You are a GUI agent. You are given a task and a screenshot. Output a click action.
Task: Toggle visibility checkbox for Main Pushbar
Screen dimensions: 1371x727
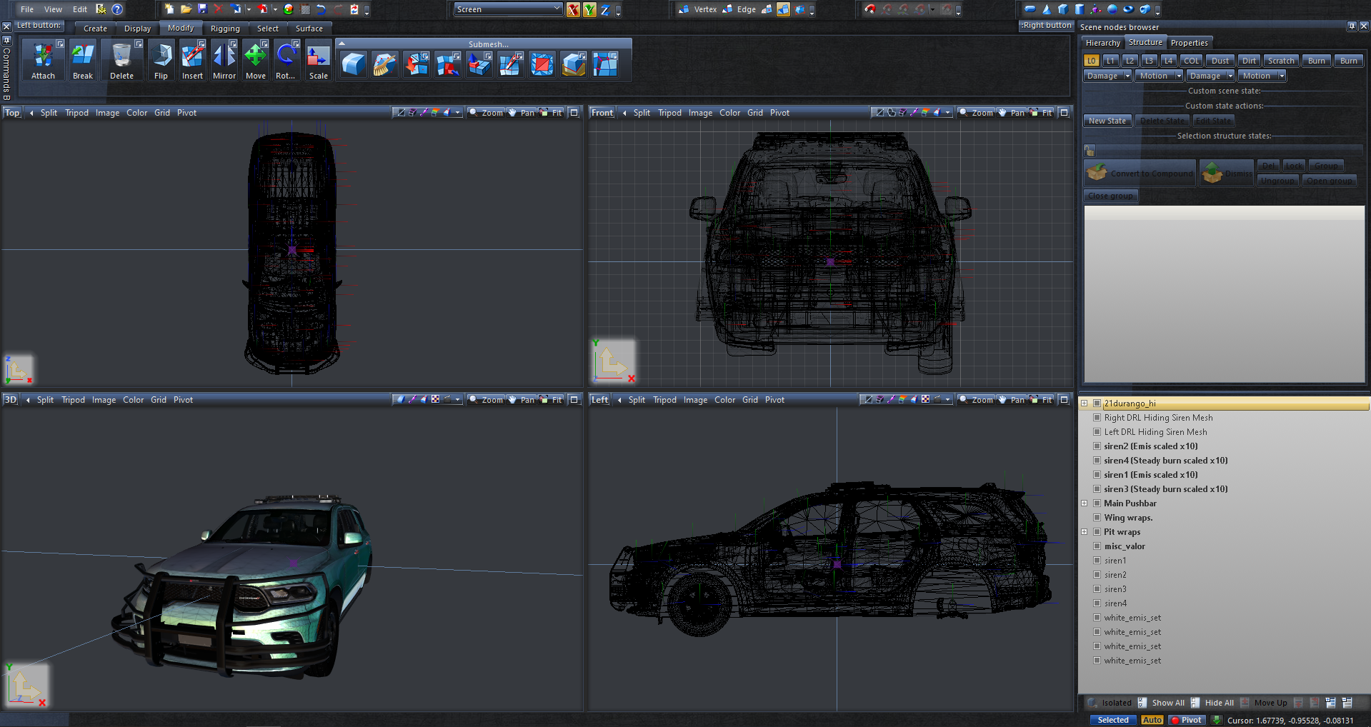[x=1097, y=503]
